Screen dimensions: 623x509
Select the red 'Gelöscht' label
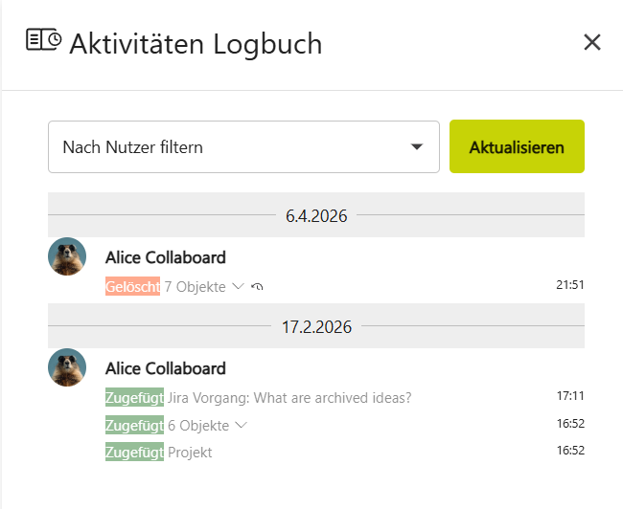(132, 286)
